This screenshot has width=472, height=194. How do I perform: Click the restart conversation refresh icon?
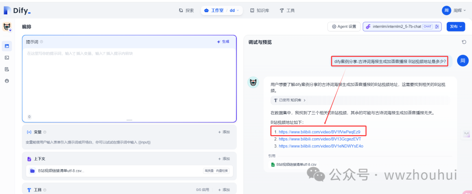click(x=464, y=42)
